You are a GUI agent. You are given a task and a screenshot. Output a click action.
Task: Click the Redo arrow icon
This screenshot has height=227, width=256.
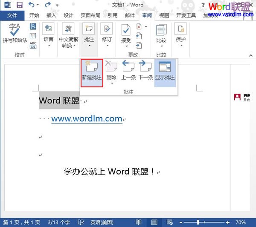(48, 5)
